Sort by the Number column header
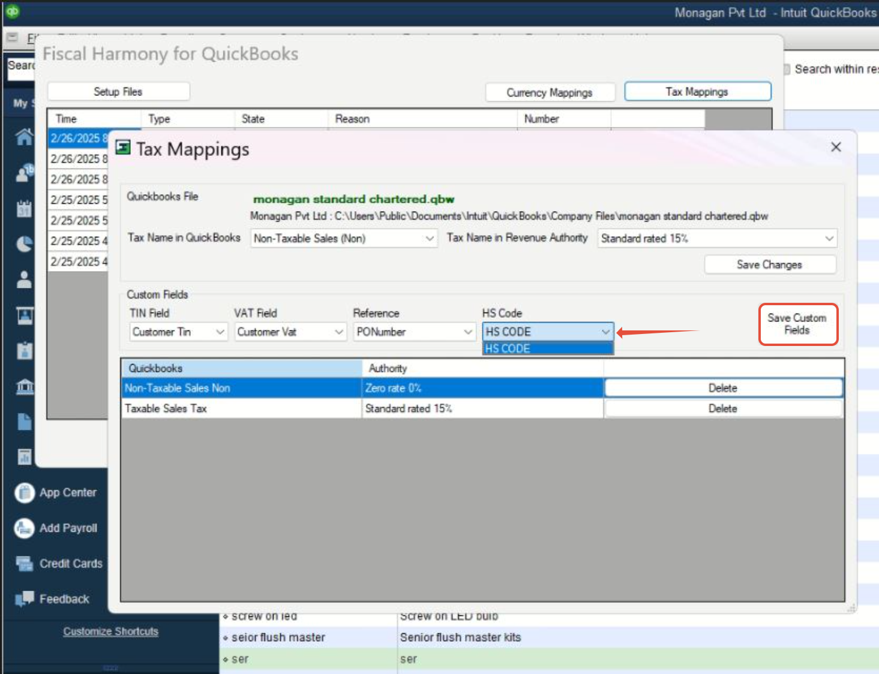 click(x=564, y=119)
